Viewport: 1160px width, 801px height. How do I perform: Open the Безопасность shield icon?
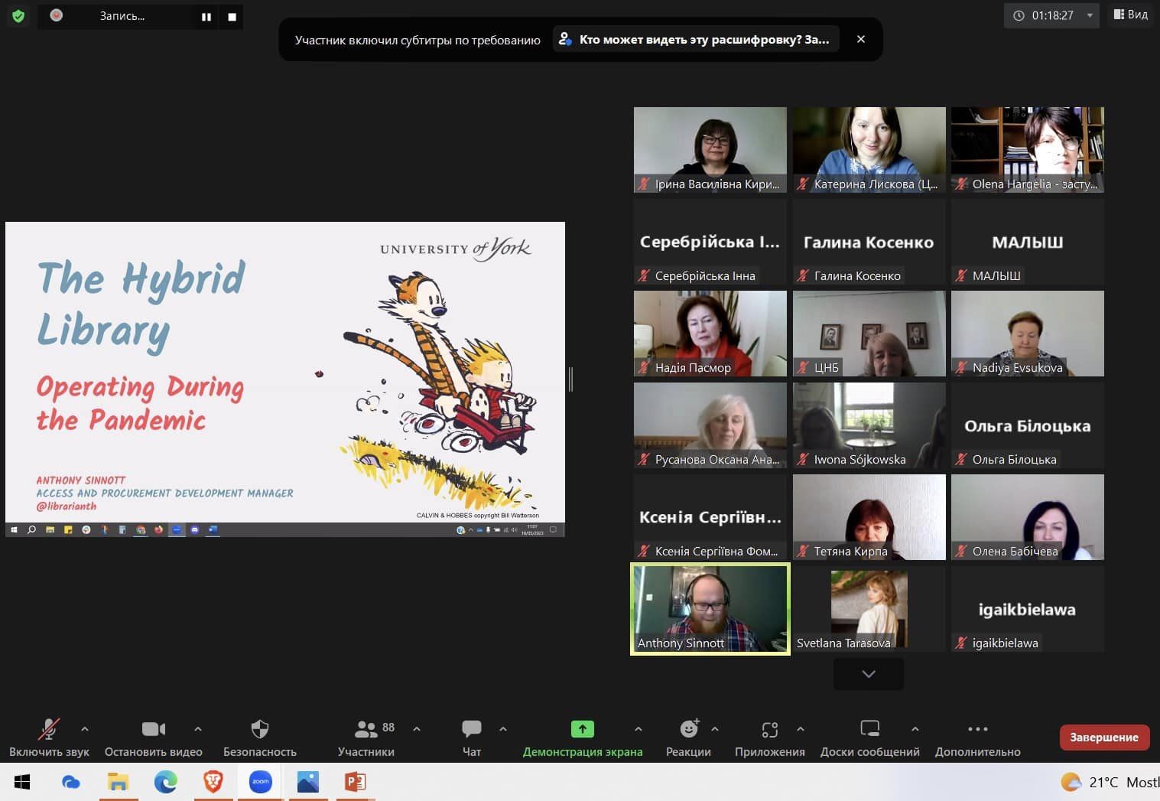260,729
